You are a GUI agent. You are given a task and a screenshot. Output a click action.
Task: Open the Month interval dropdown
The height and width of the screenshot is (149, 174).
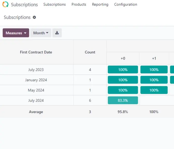click(x=41, y=33)
